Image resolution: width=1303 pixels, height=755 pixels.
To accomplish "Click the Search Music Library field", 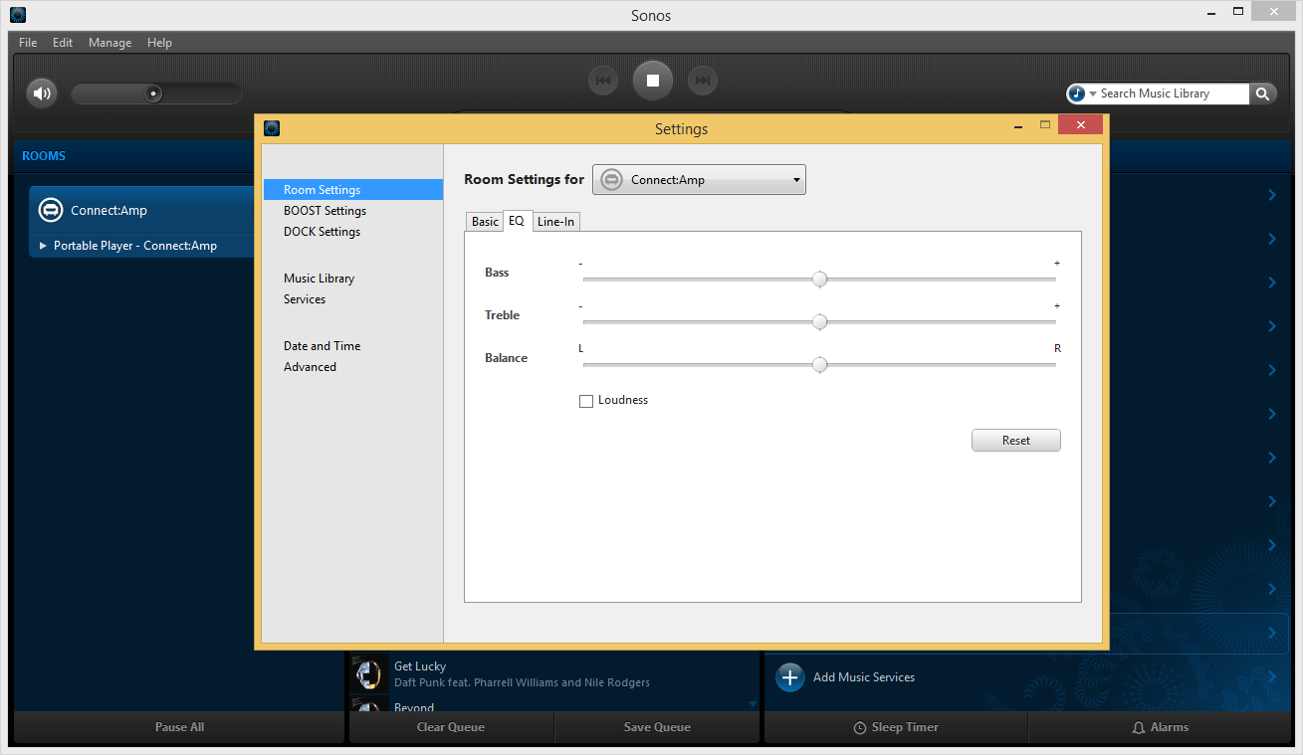I will [x=1173, y=94].
